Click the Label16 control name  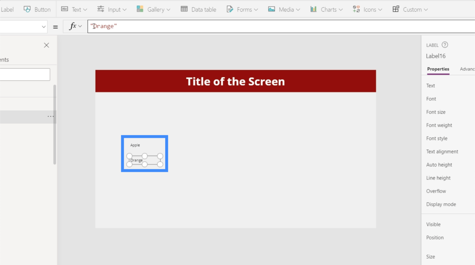(436, 56)
